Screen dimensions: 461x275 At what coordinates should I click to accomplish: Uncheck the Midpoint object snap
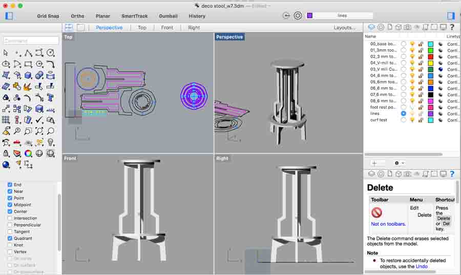pyautogui.click(x=10, y=205)
